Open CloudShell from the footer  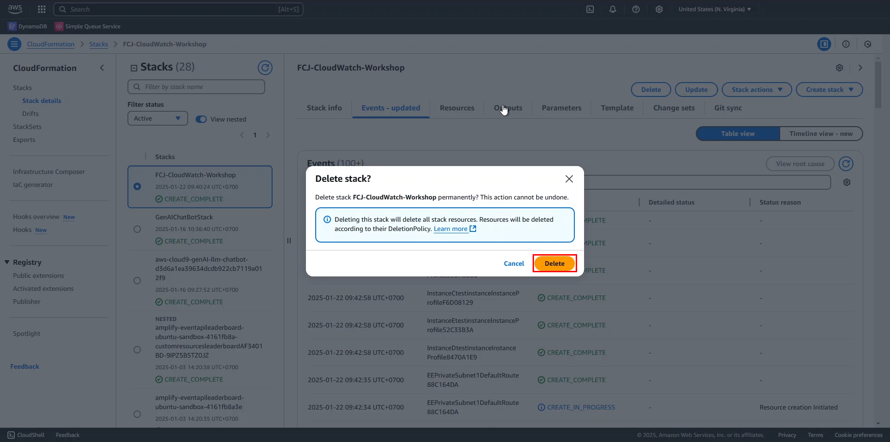point(26,435)
